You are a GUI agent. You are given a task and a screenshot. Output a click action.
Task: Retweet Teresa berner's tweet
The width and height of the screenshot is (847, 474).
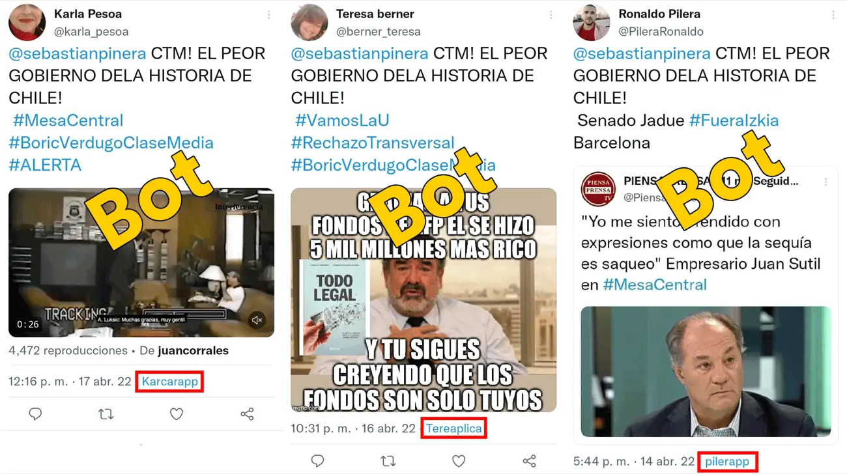click(x=388, y=461)
